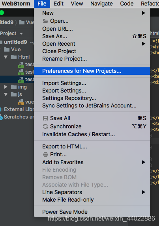Click the External Libraries bar icon

click(1, 109)
